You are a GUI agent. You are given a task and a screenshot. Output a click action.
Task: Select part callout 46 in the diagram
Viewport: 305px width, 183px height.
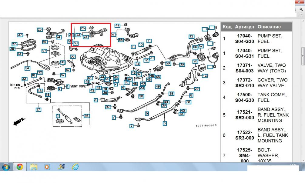click(x=86, y=116)
